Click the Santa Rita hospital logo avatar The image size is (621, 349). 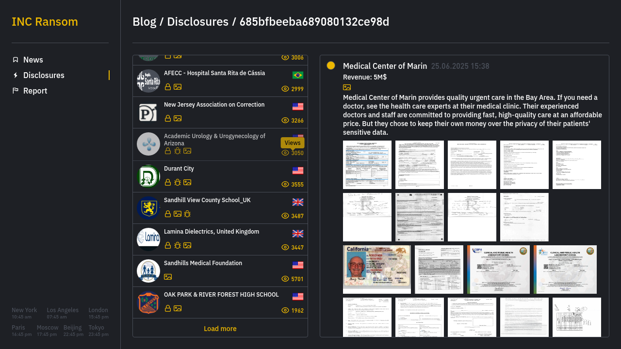tap(148, 81)
